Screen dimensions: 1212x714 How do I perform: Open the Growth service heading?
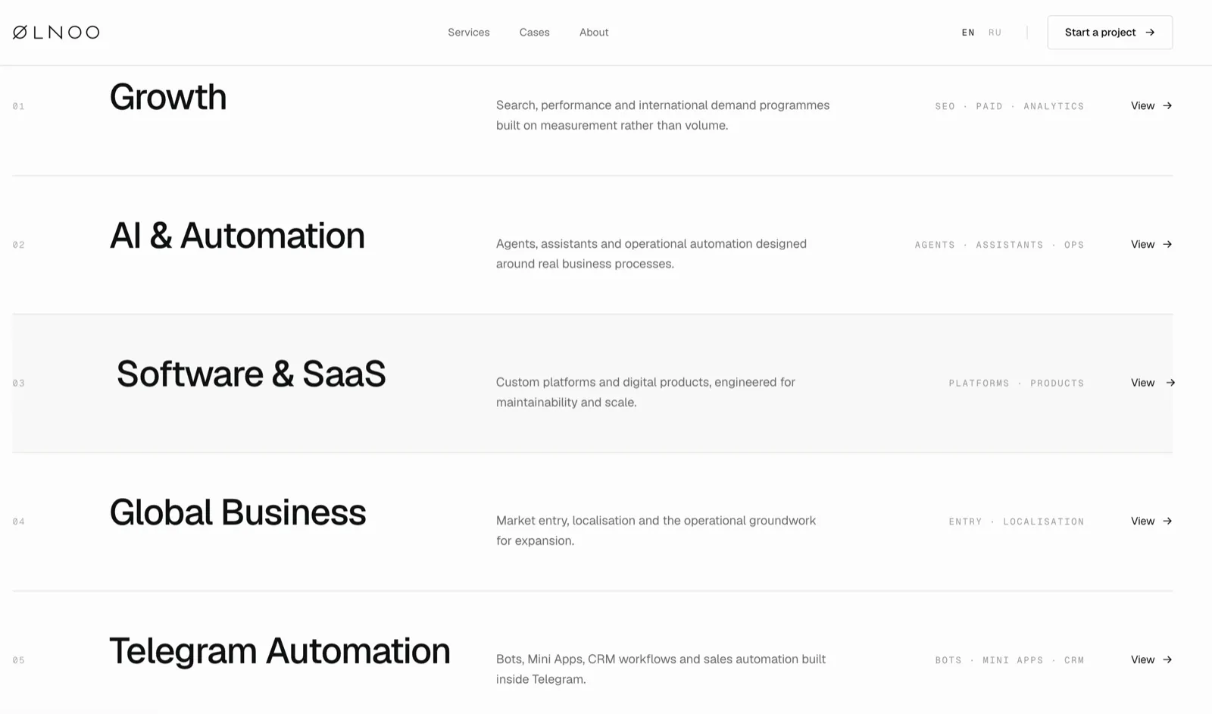[168, 97]
